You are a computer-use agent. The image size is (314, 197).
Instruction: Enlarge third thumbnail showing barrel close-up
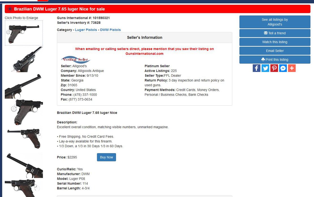24,86
